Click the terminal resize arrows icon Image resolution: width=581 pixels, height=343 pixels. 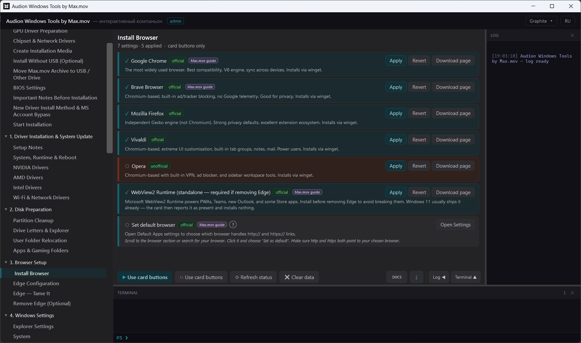point(565,293)
